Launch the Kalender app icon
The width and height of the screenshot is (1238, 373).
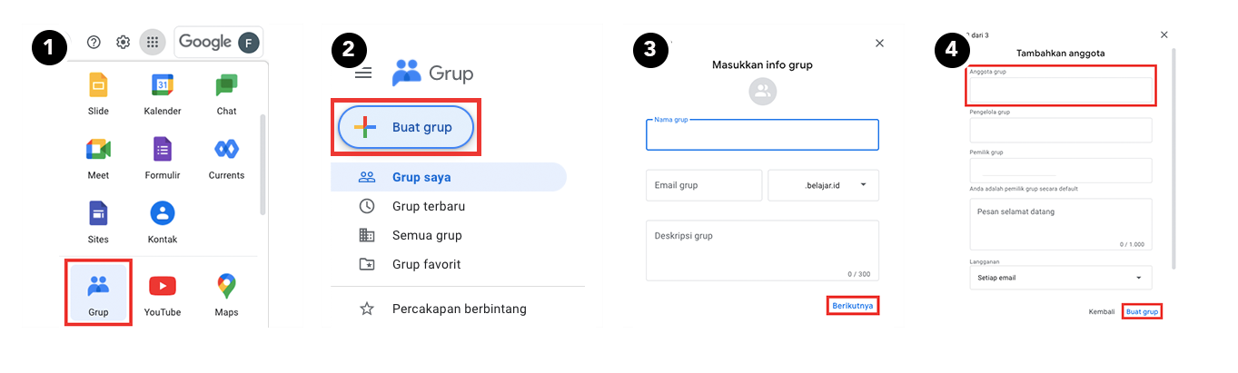coord(162,93)
